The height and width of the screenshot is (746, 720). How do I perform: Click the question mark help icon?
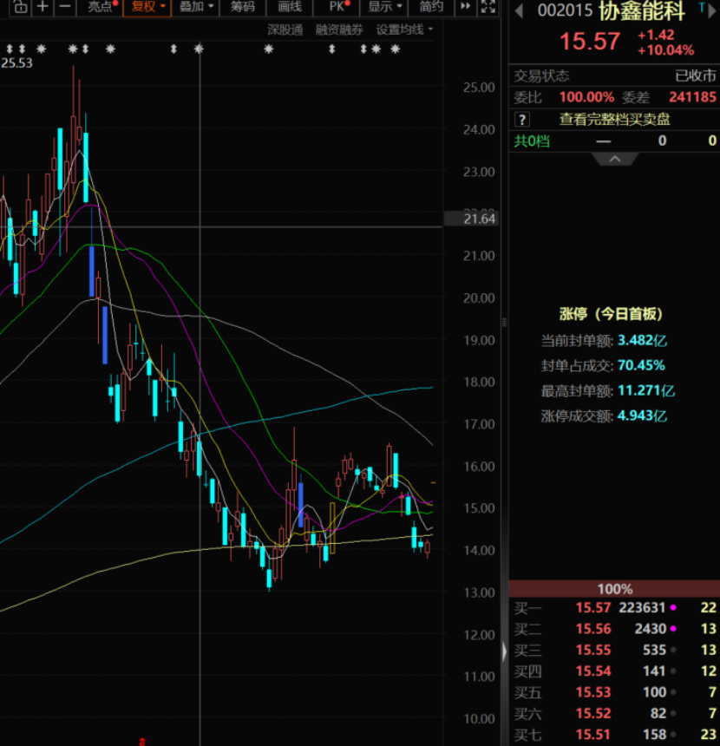522,119
